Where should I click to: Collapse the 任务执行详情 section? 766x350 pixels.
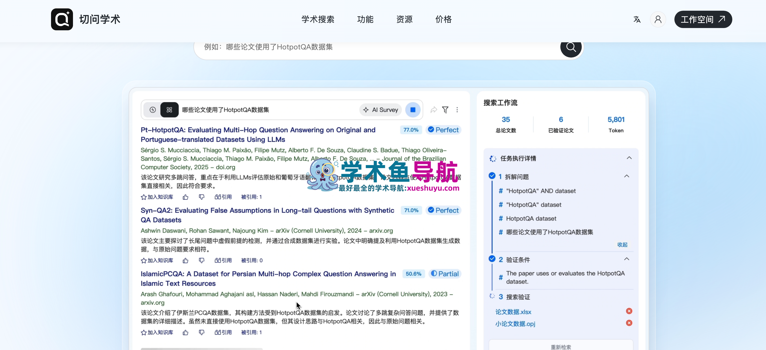629,158
